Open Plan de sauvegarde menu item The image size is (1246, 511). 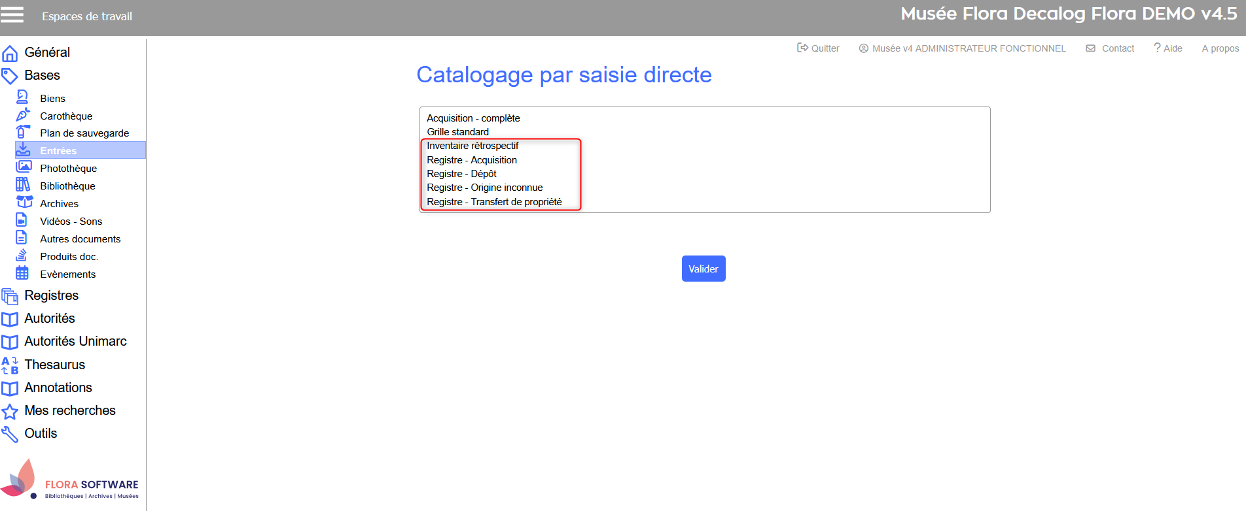coord(84,133)
